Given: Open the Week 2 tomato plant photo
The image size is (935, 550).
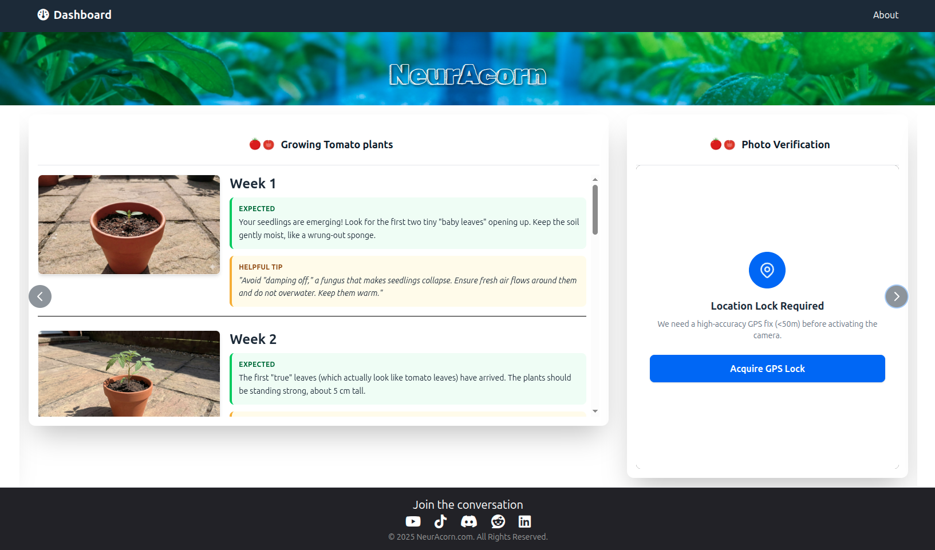Looking at the screenshot, I should [x=129, y=373].
